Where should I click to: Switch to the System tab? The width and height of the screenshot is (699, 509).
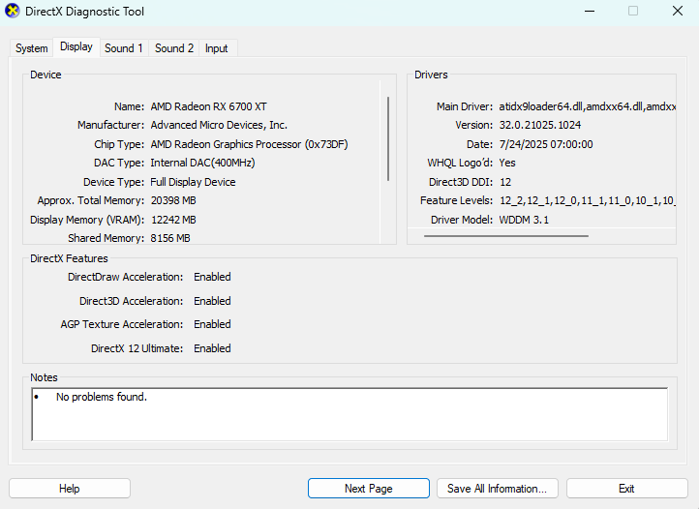[x=32, y=48]
